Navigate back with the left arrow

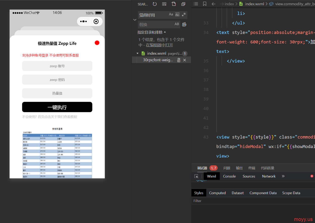[x=213, y=4]
